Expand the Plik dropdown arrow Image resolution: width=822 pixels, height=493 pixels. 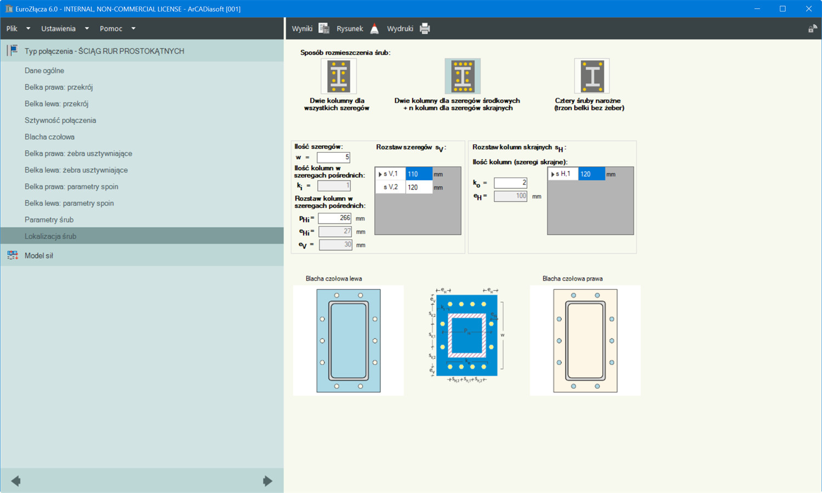(x=28, y=28)
